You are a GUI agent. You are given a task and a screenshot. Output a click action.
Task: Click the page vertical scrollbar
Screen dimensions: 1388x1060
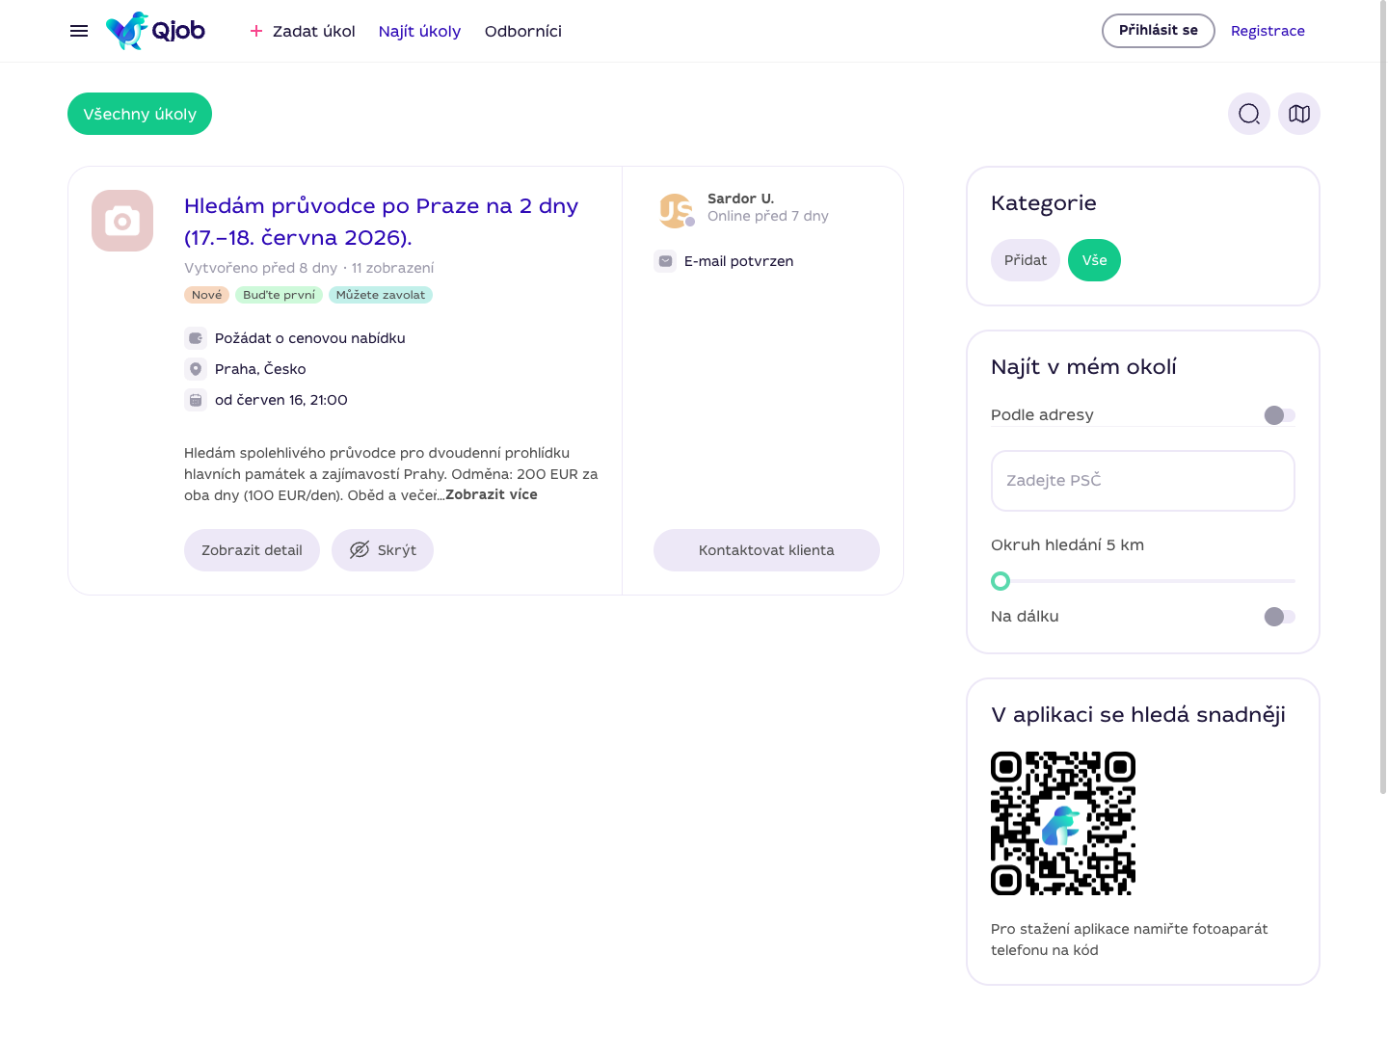pyautogui.click(x=1382, y=395)
